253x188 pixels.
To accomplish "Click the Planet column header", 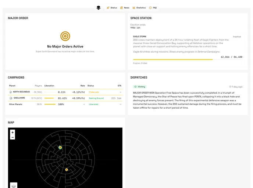I will coord(12,86).
